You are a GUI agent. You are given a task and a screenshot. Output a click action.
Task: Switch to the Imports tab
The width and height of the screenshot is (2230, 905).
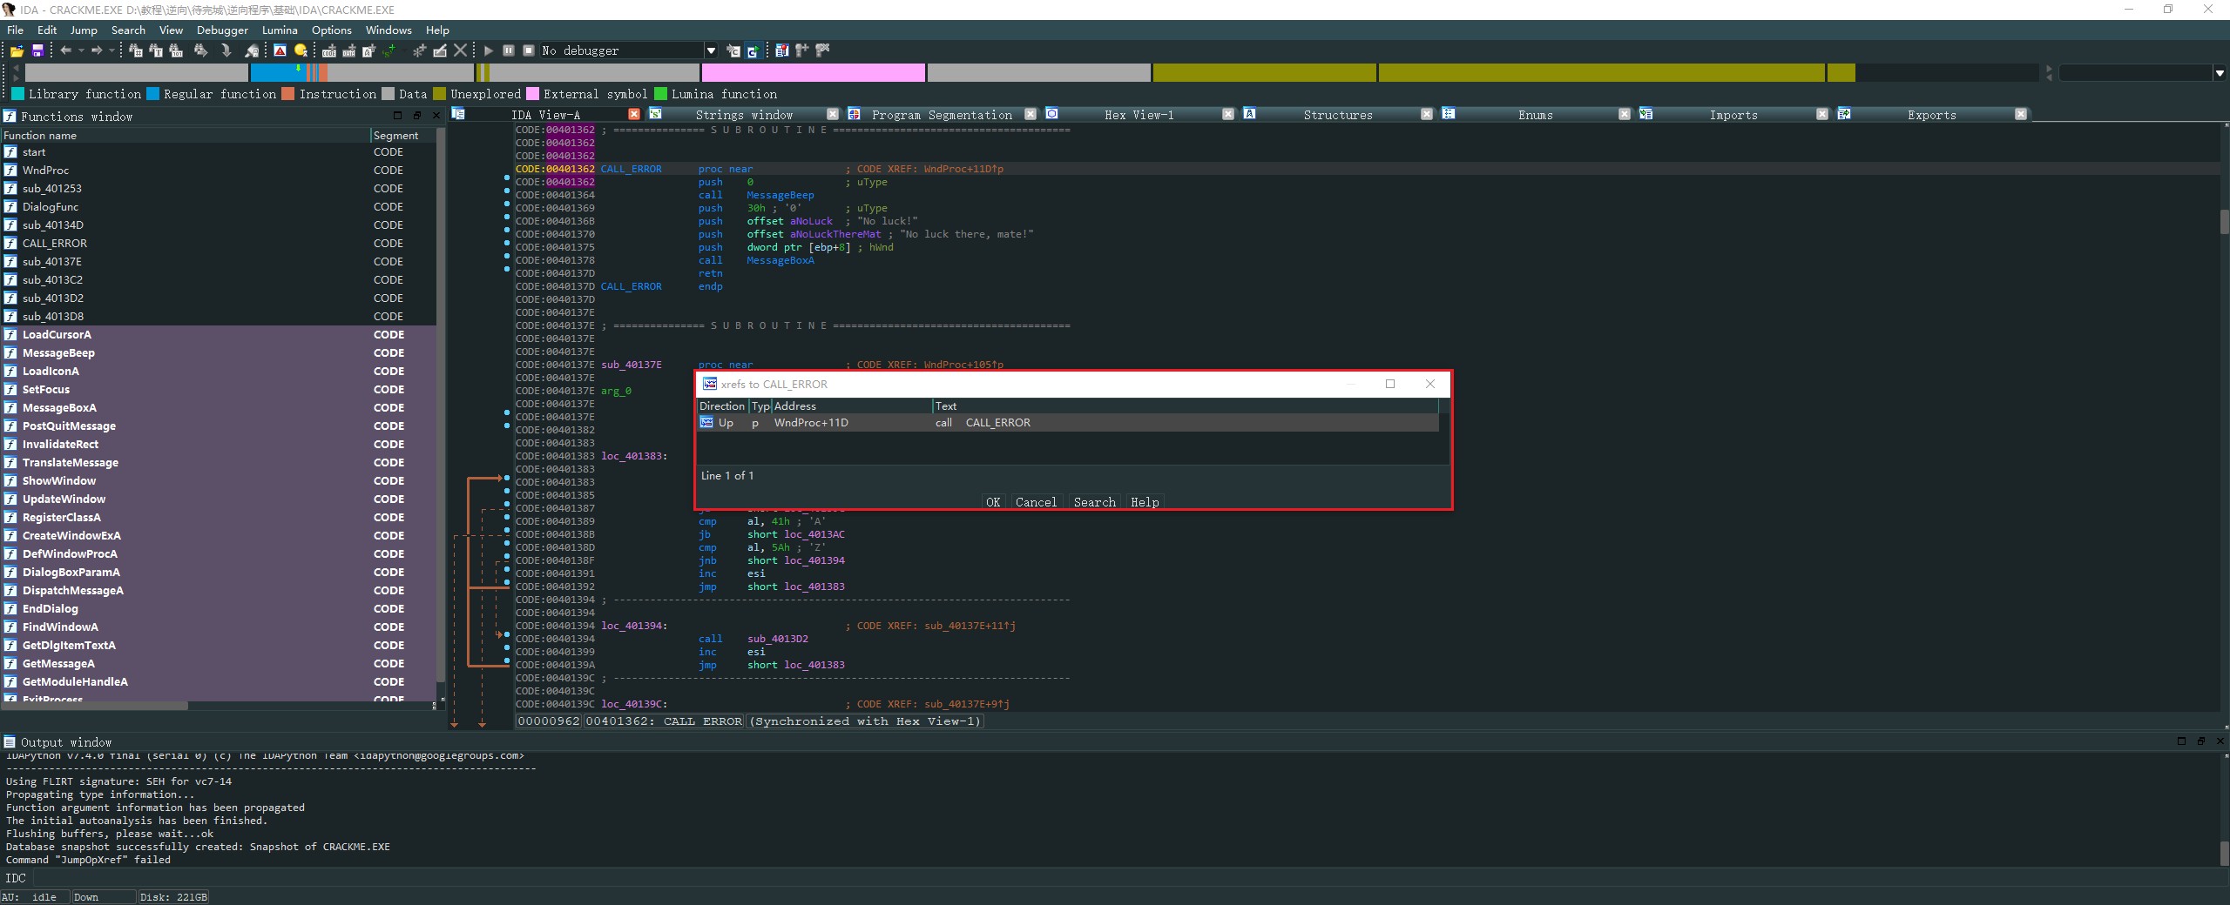coord(1733,115)
